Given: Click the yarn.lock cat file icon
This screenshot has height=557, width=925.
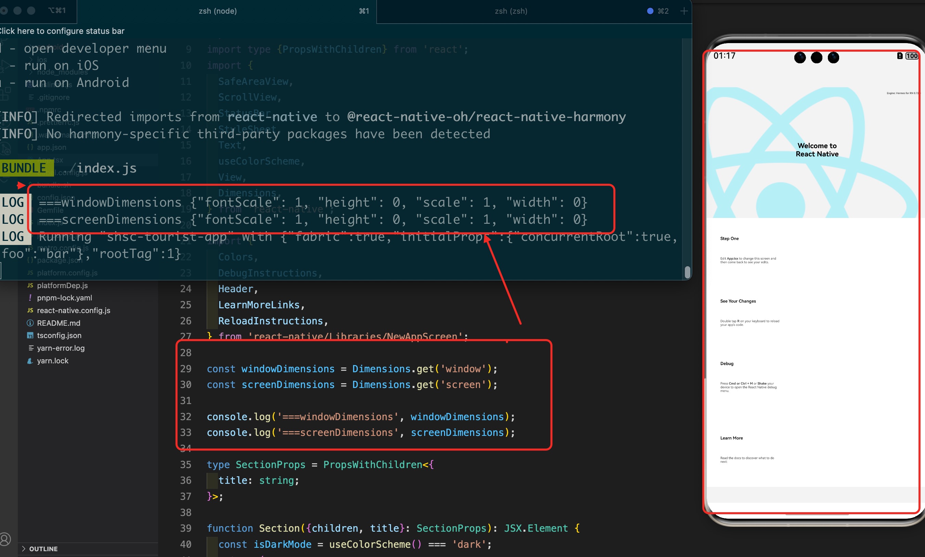Looking at the screenshot, I should tap(30, 361).
